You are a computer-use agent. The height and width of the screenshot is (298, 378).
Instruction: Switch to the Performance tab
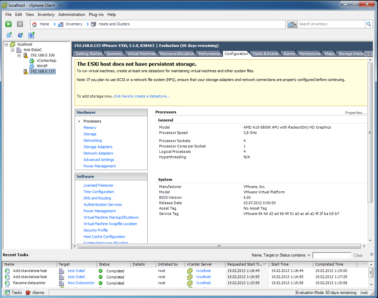point(209,54)
